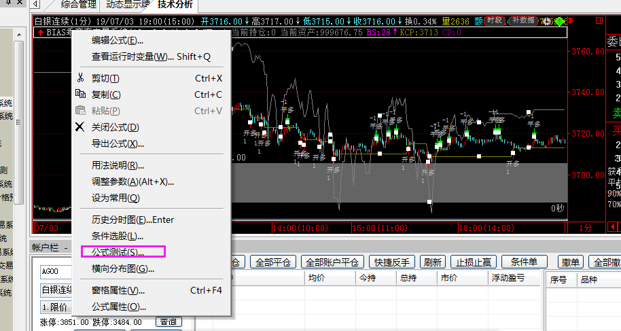Click the green diamond icon in the chart header

[560, 21]
